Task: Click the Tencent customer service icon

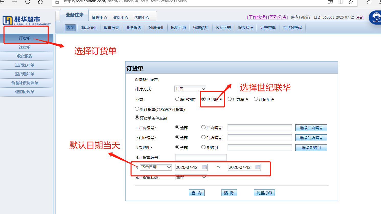Action: pos(375,17)
